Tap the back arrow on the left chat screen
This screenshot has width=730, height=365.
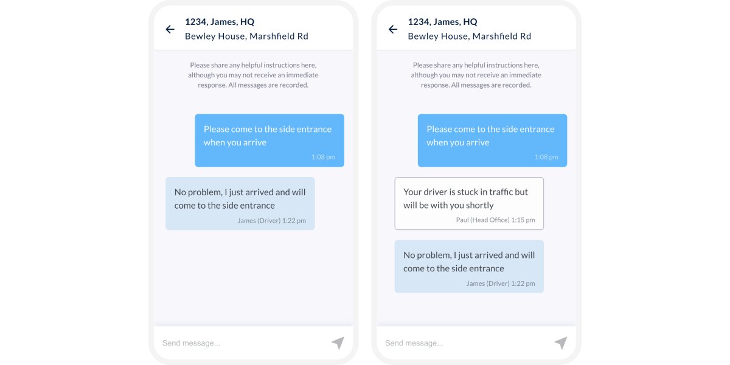(170, 29)
